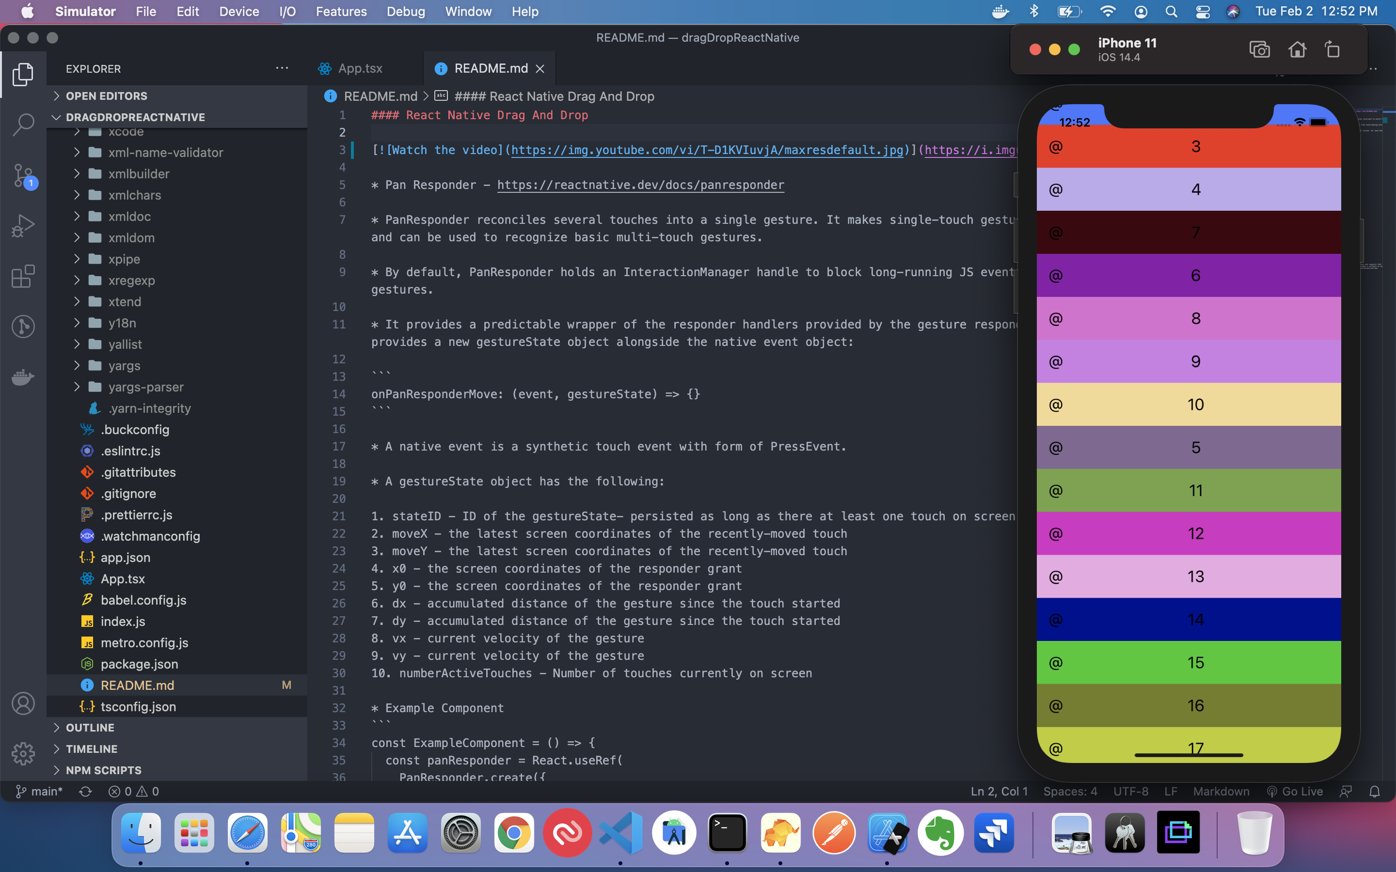Viewport: 1396px width, 872px height.
Task: Open notifications bell in status bar
Action: 1375,791
